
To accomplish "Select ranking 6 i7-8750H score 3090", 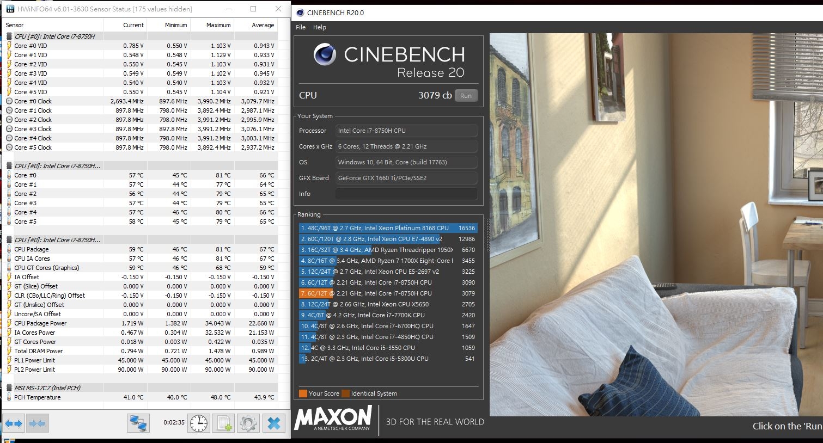I will [388, 282].
